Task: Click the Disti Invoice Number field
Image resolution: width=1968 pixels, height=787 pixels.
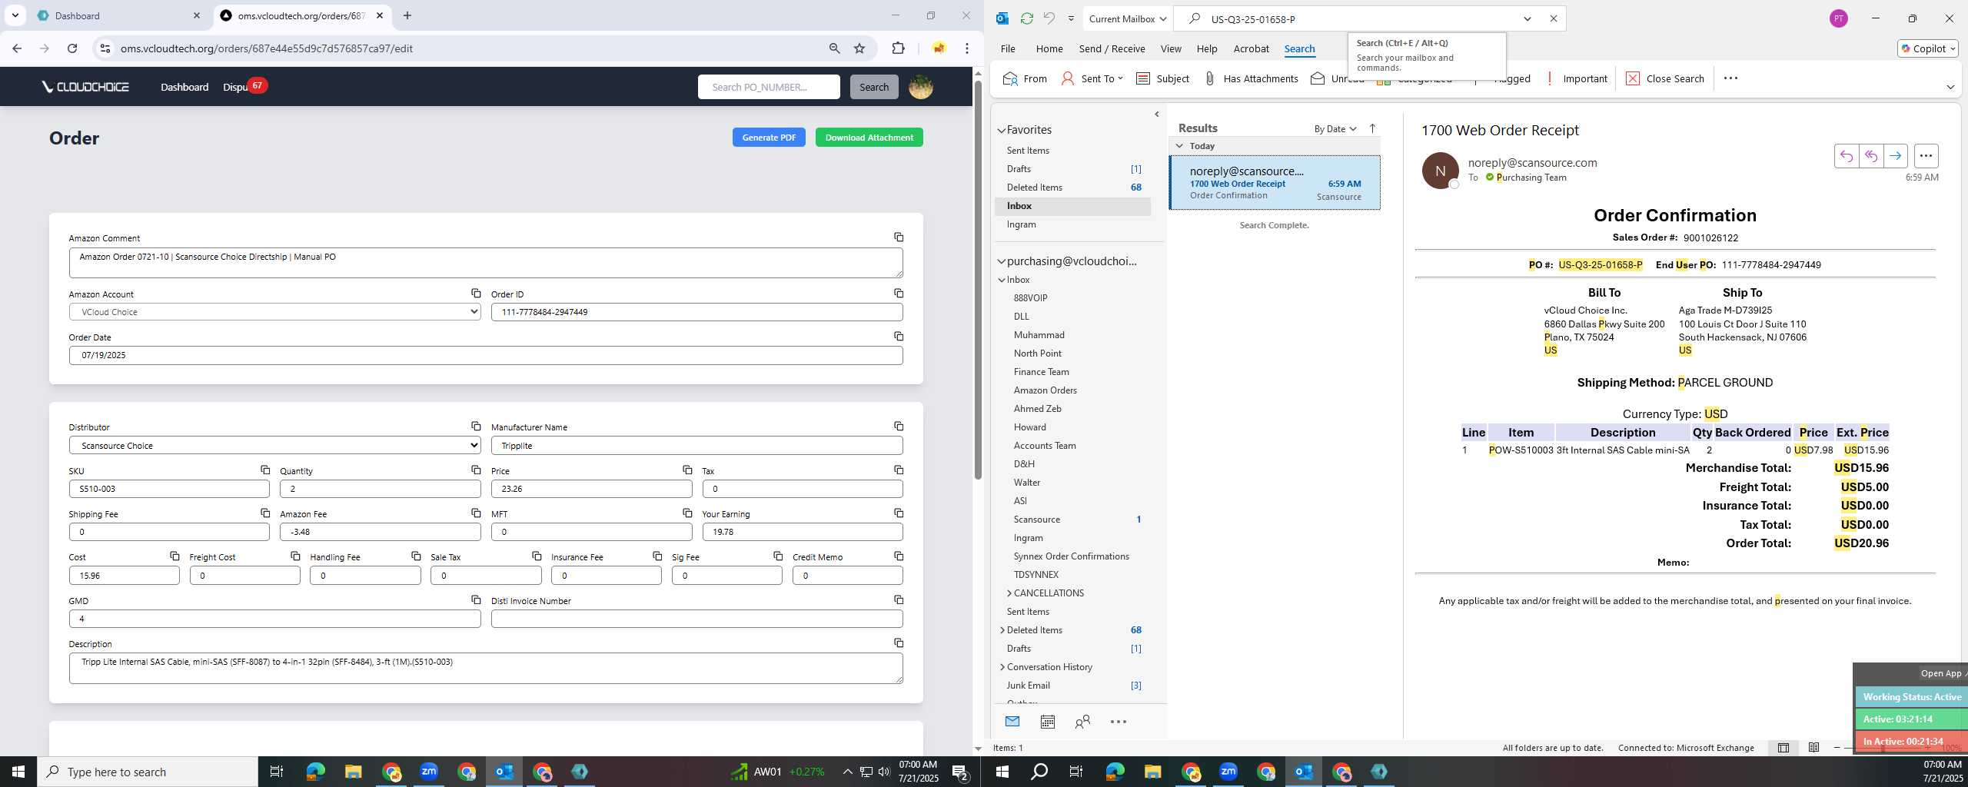Action: (696, 619)
